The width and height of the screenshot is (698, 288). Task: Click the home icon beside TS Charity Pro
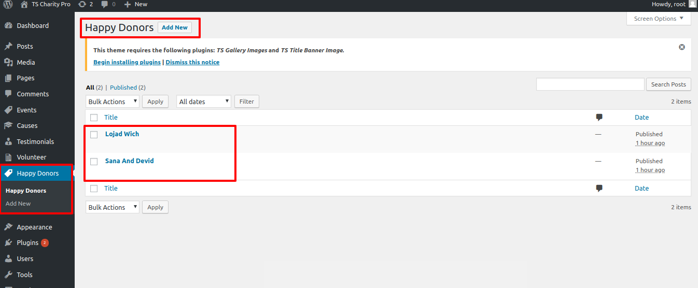[24, 4]
